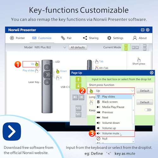158x158 pixels.
Task: Choose Next from the drop list
Action: 114,118
